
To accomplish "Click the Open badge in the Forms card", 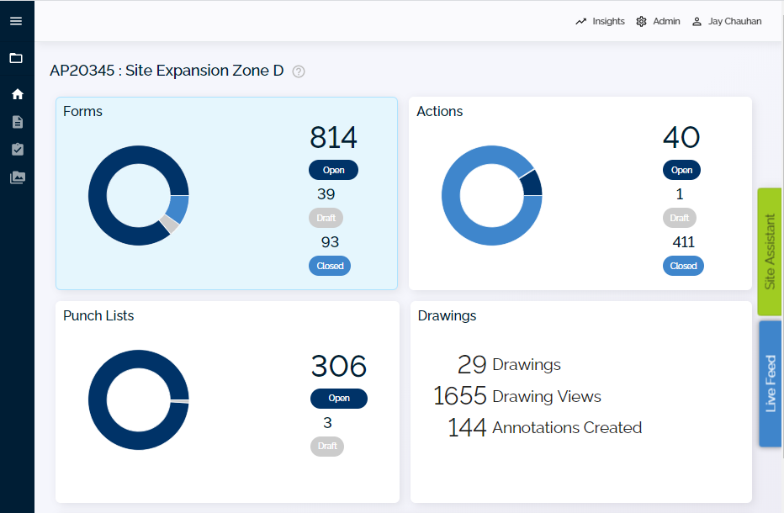I will click(333, 170).
